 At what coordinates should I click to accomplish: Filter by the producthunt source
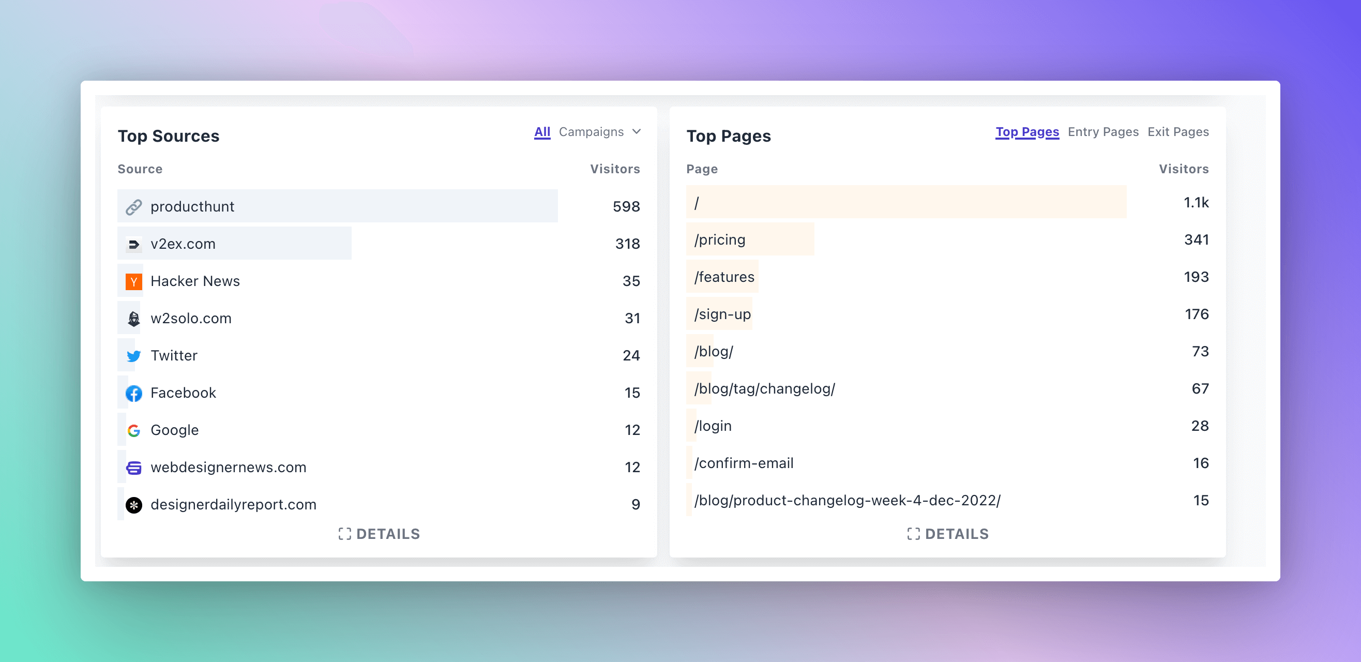(x=192, y=206)
